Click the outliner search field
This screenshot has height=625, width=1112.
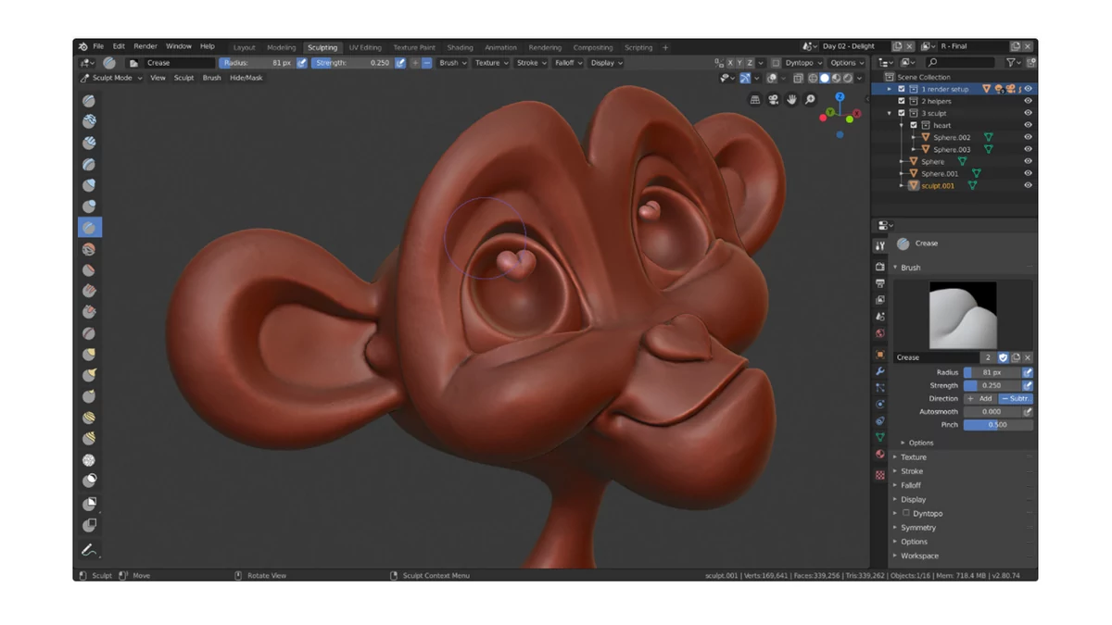962,62
